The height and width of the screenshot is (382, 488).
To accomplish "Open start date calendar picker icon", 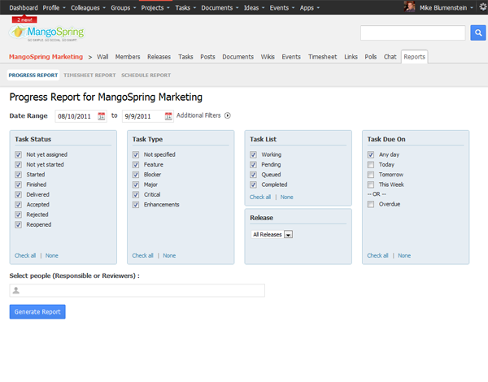I will (102, 116).
